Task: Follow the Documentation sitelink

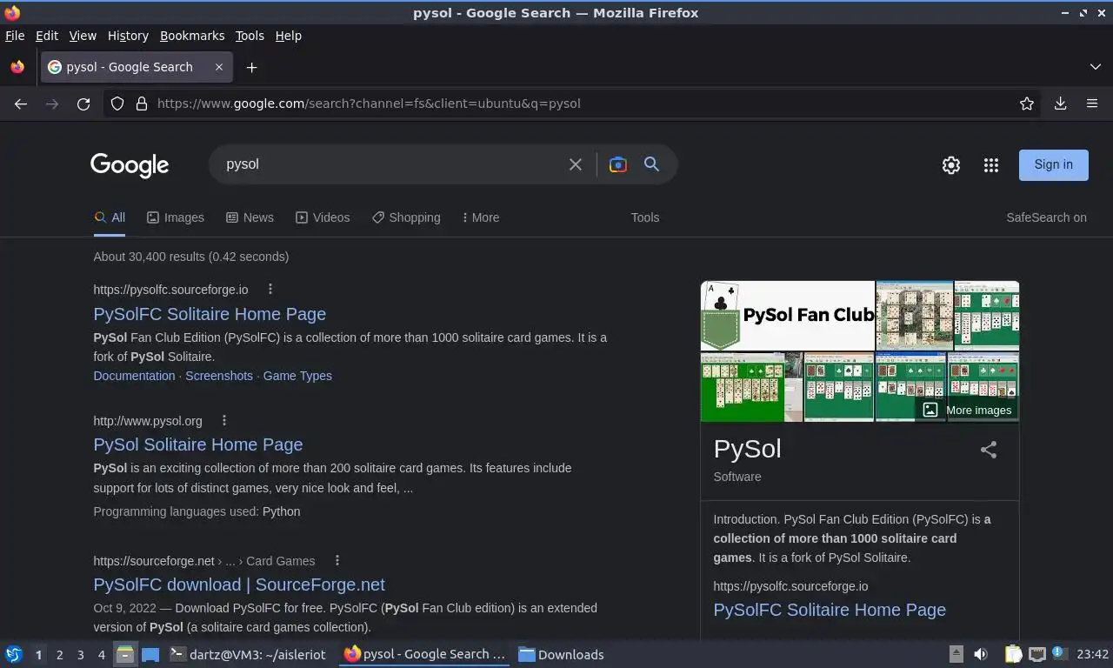Action: [x=134, y=376]
